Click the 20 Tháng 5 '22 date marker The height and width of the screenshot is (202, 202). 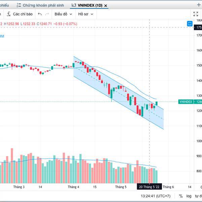[149, 187]
